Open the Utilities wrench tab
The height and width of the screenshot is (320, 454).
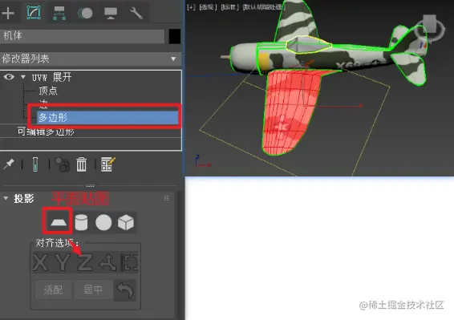(136, 13)
